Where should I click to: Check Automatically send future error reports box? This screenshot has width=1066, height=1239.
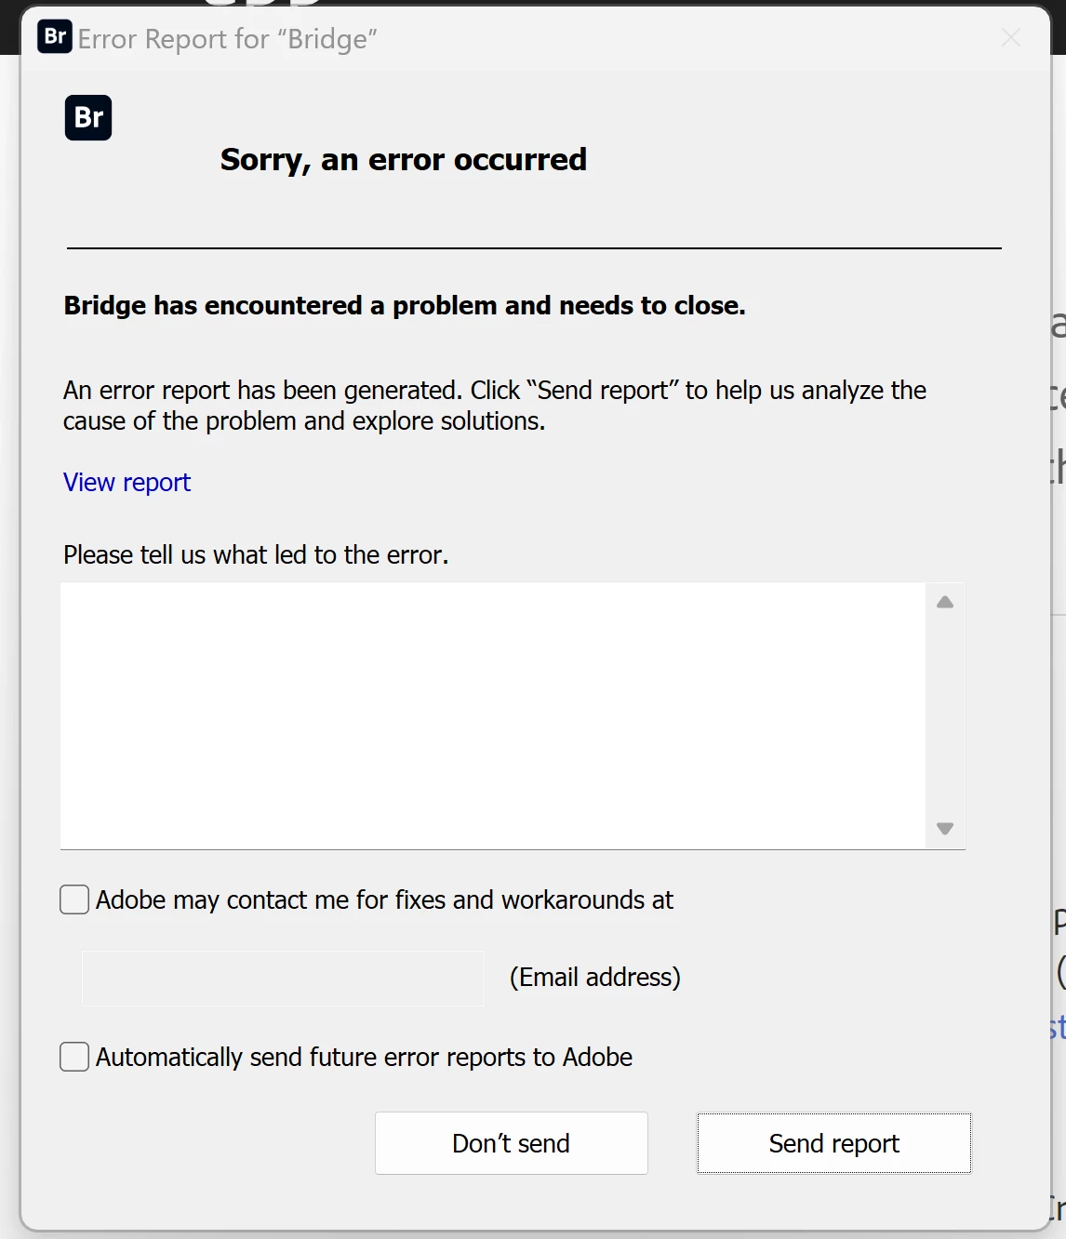[74, 1057]
